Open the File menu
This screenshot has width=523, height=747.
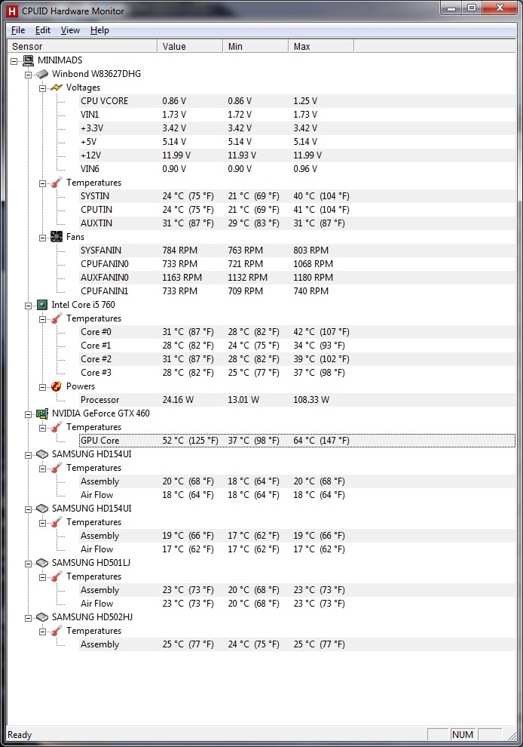coord(18,30)
